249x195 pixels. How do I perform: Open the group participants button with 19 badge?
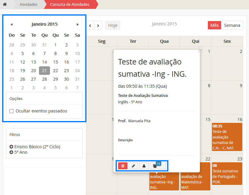[x=157, y=166]
